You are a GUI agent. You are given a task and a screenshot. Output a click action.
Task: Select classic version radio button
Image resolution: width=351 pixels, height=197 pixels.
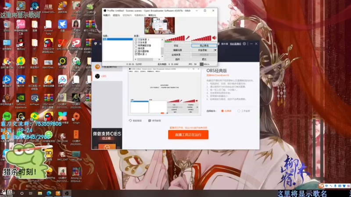coord(222,111)
